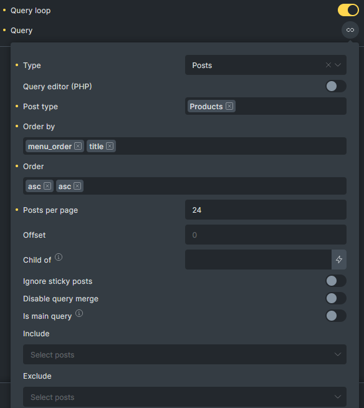
Task: Disable the Query loop toggle
Action: (x=348, y=10)
